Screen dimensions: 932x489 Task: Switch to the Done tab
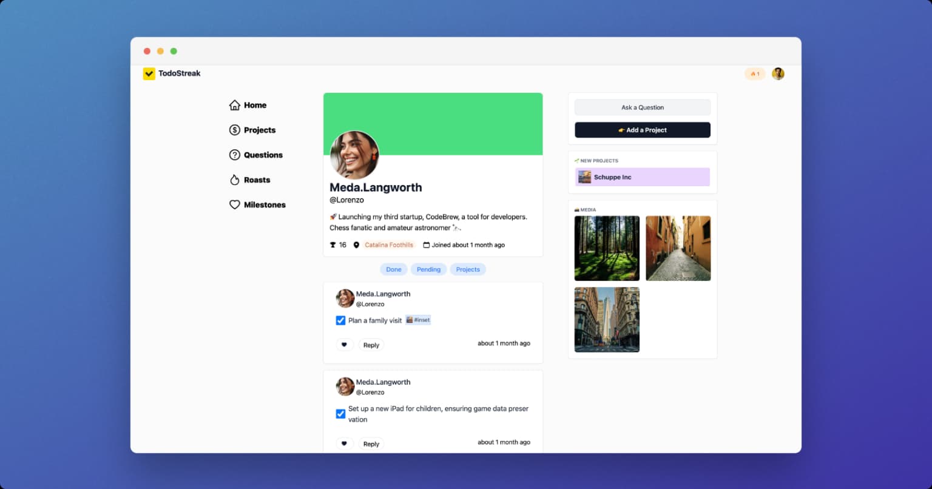pos(394,269)
